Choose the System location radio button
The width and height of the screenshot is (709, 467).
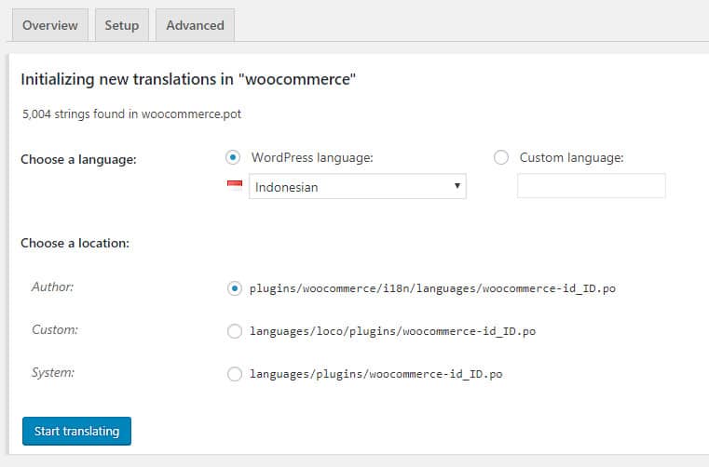234,374
